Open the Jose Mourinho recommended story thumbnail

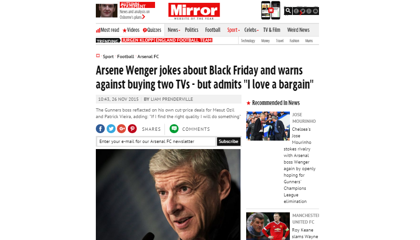[x=268, y=126]
